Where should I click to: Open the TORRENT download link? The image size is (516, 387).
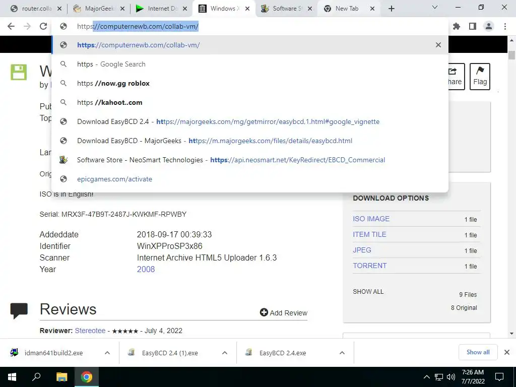click(x=369, y=266)
